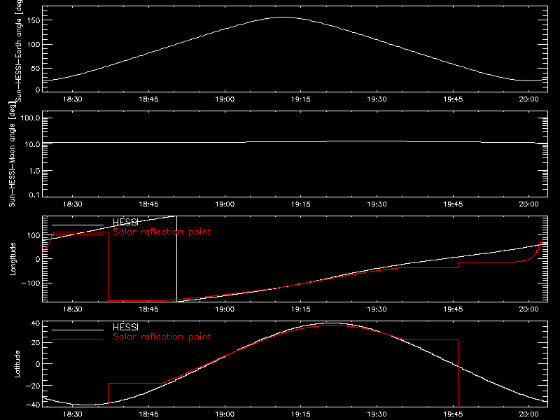This screenshot has width=560, height=420.
Task: Click 18:45 time label under Latitude plot
Action: [x=148, y=414]
